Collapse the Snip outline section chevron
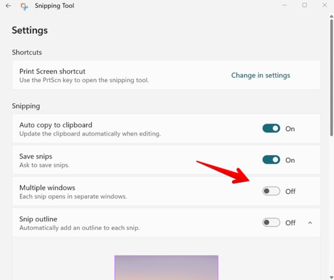Image resolution: width=334 pixels, height=280 pixels. (310, 223)
